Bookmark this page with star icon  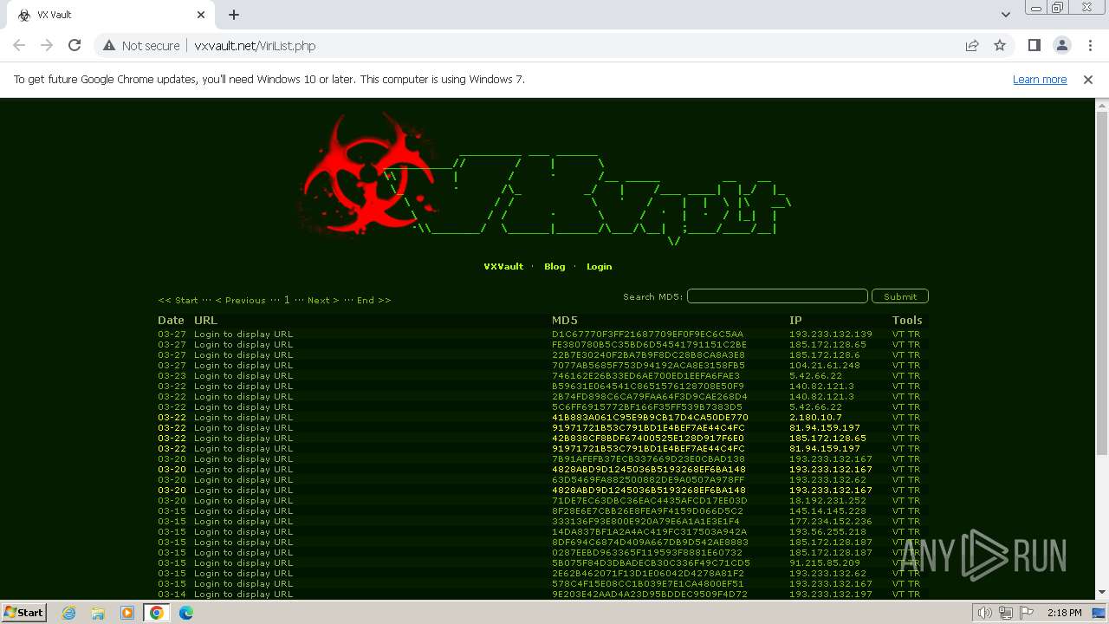[x=1000, y=46]
